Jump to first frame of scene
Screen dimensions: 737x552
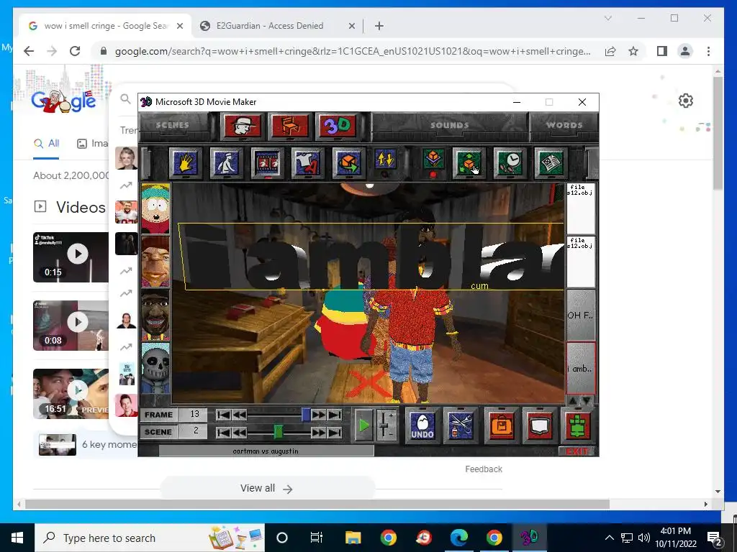point(224,415)
